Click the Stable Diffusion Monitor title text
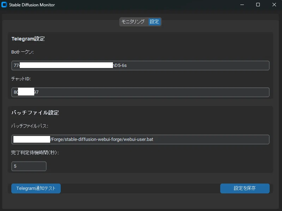This screenshot has width=282, height=211. coord(32,5)
